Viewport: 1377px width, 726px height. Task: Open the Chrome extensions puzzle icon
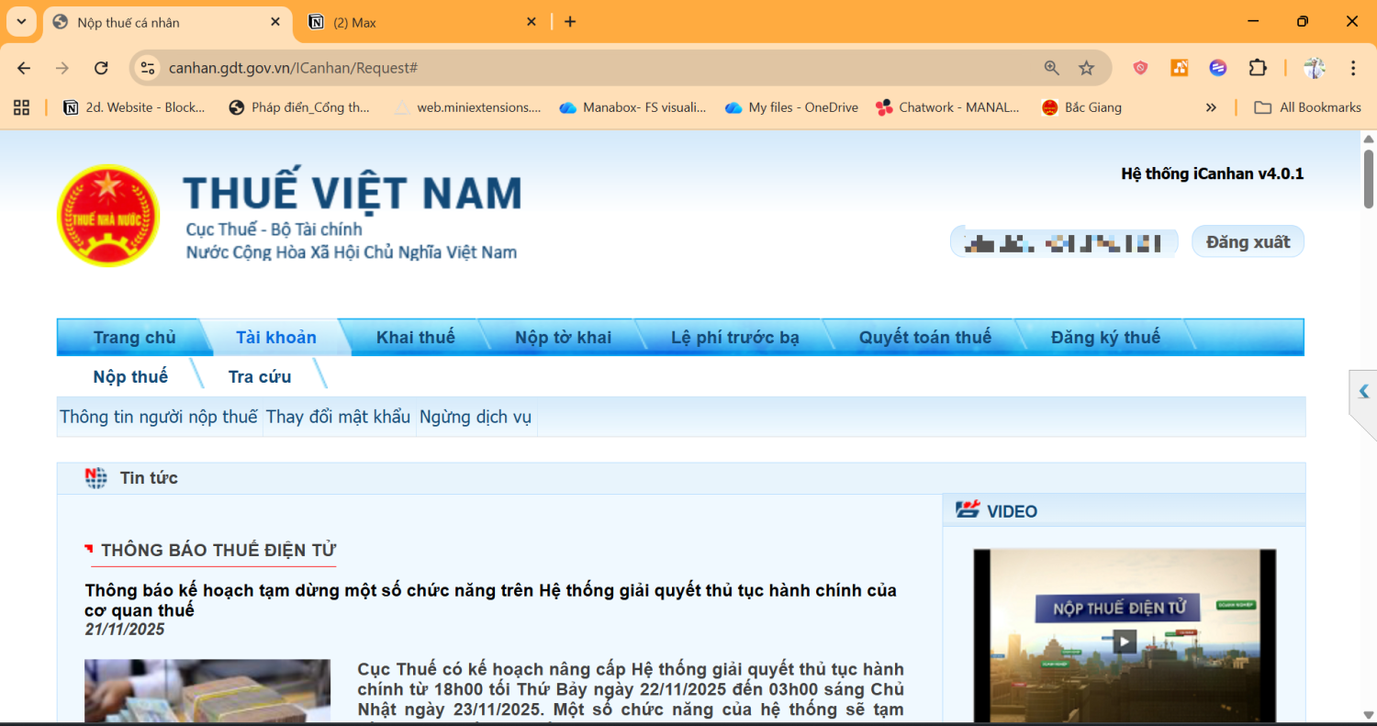pyautogui.click(x=1257, y=68)
